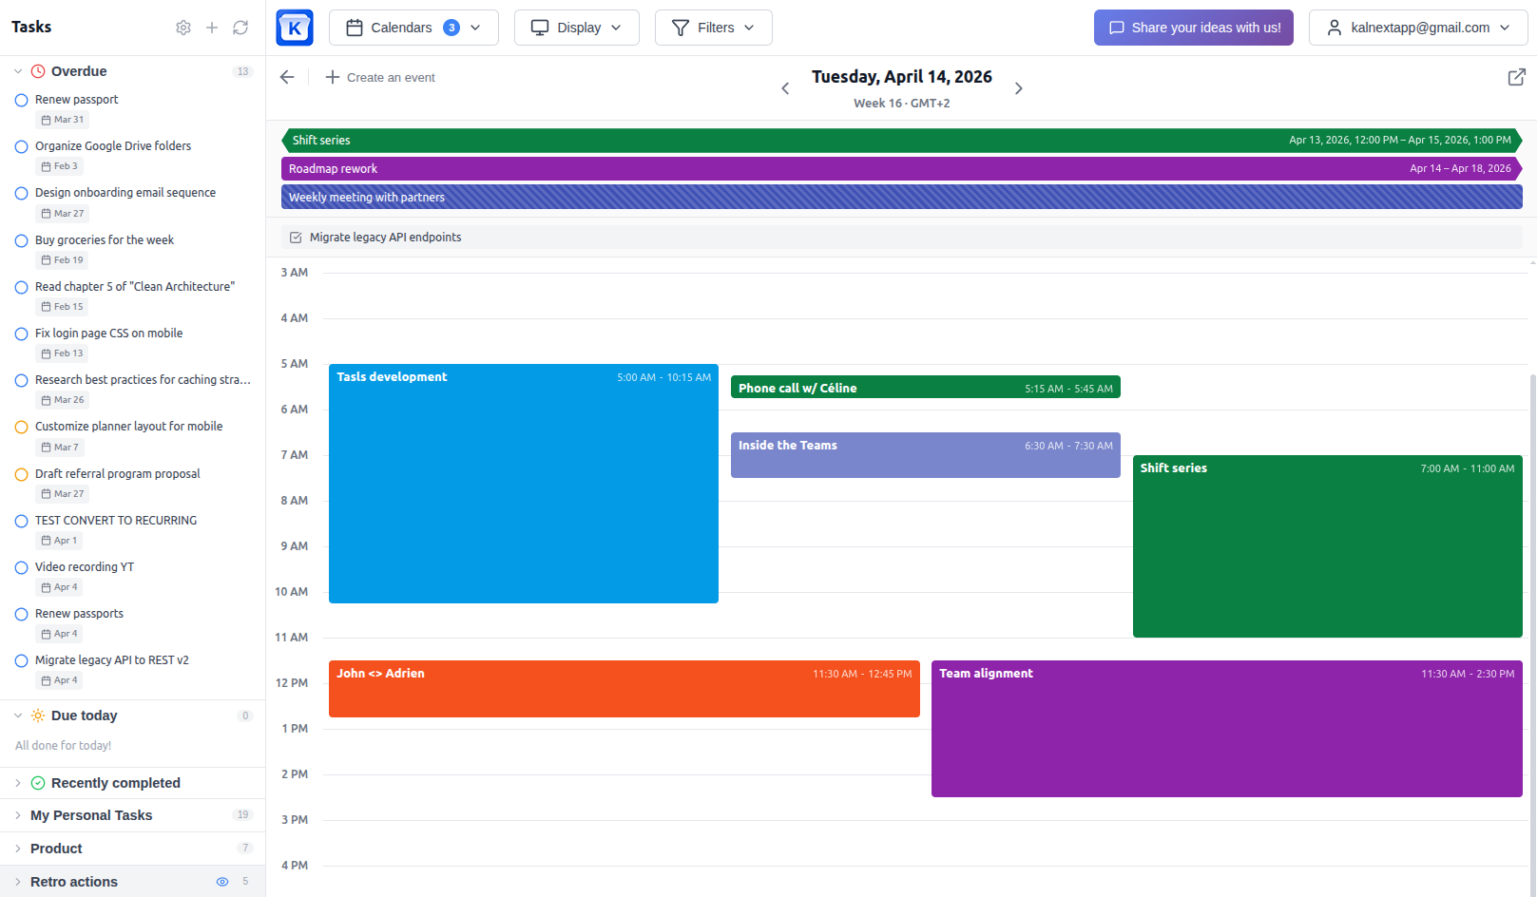
Task: Open the Filters menu
Action: click(x=713, y=28)
